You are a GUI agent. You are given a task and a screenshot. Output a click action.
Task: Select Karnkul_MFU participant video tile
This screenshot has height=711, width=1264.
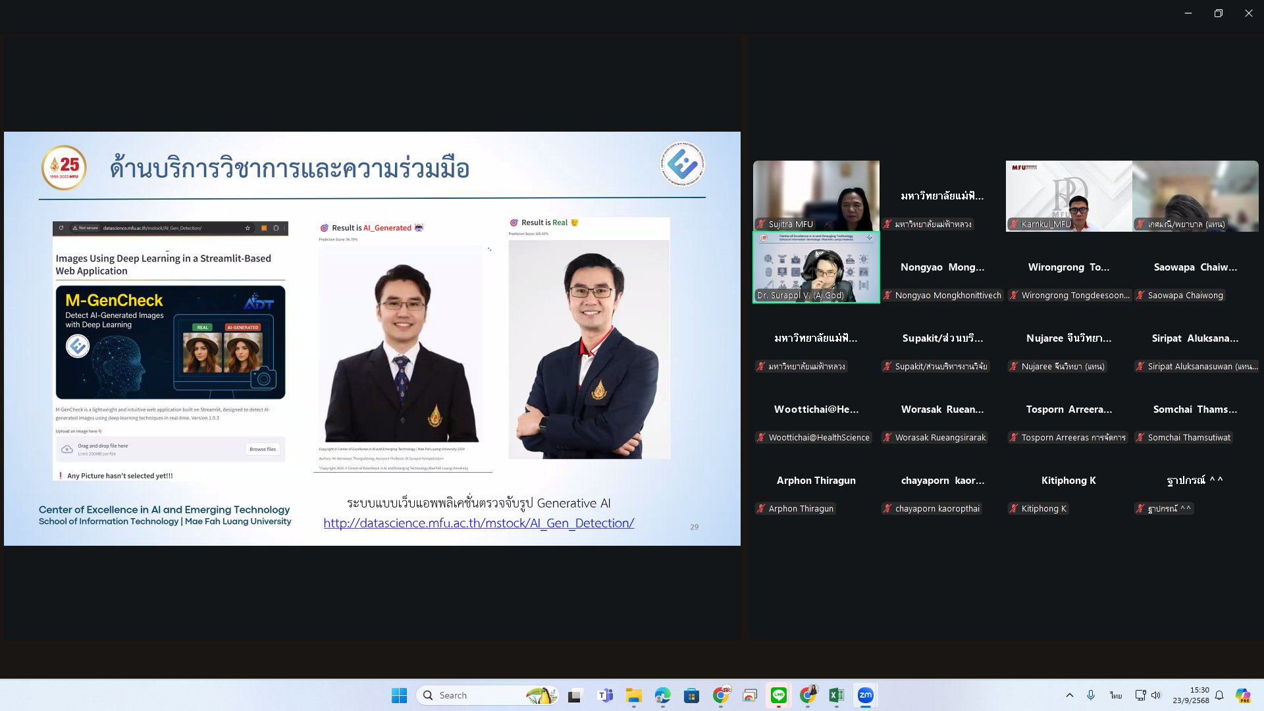pos(1068,196)
